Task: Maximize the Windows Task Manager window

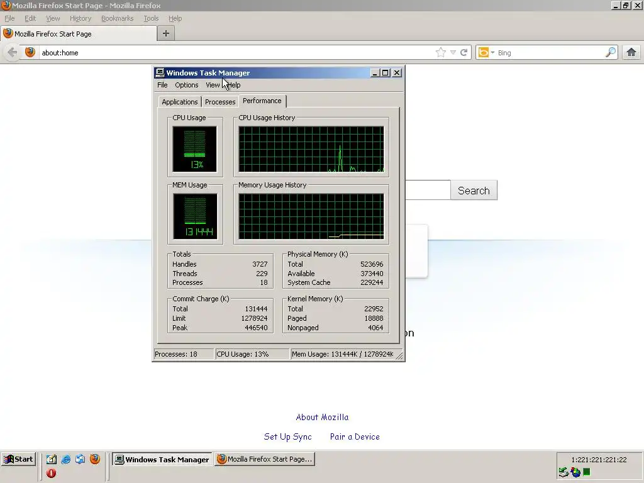Action: 386,73
